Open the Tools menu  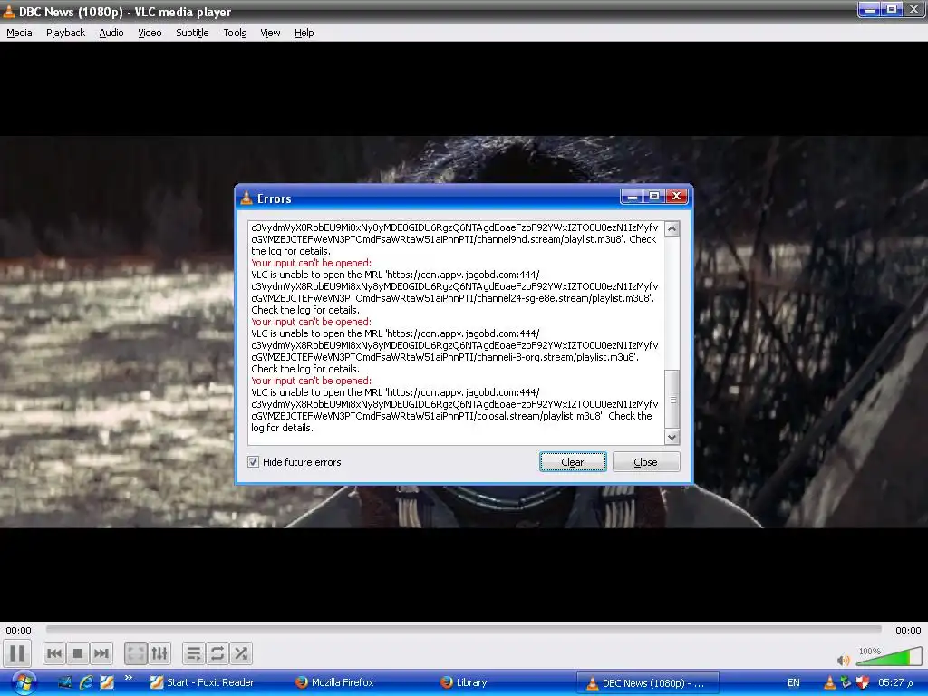(235, 33)
